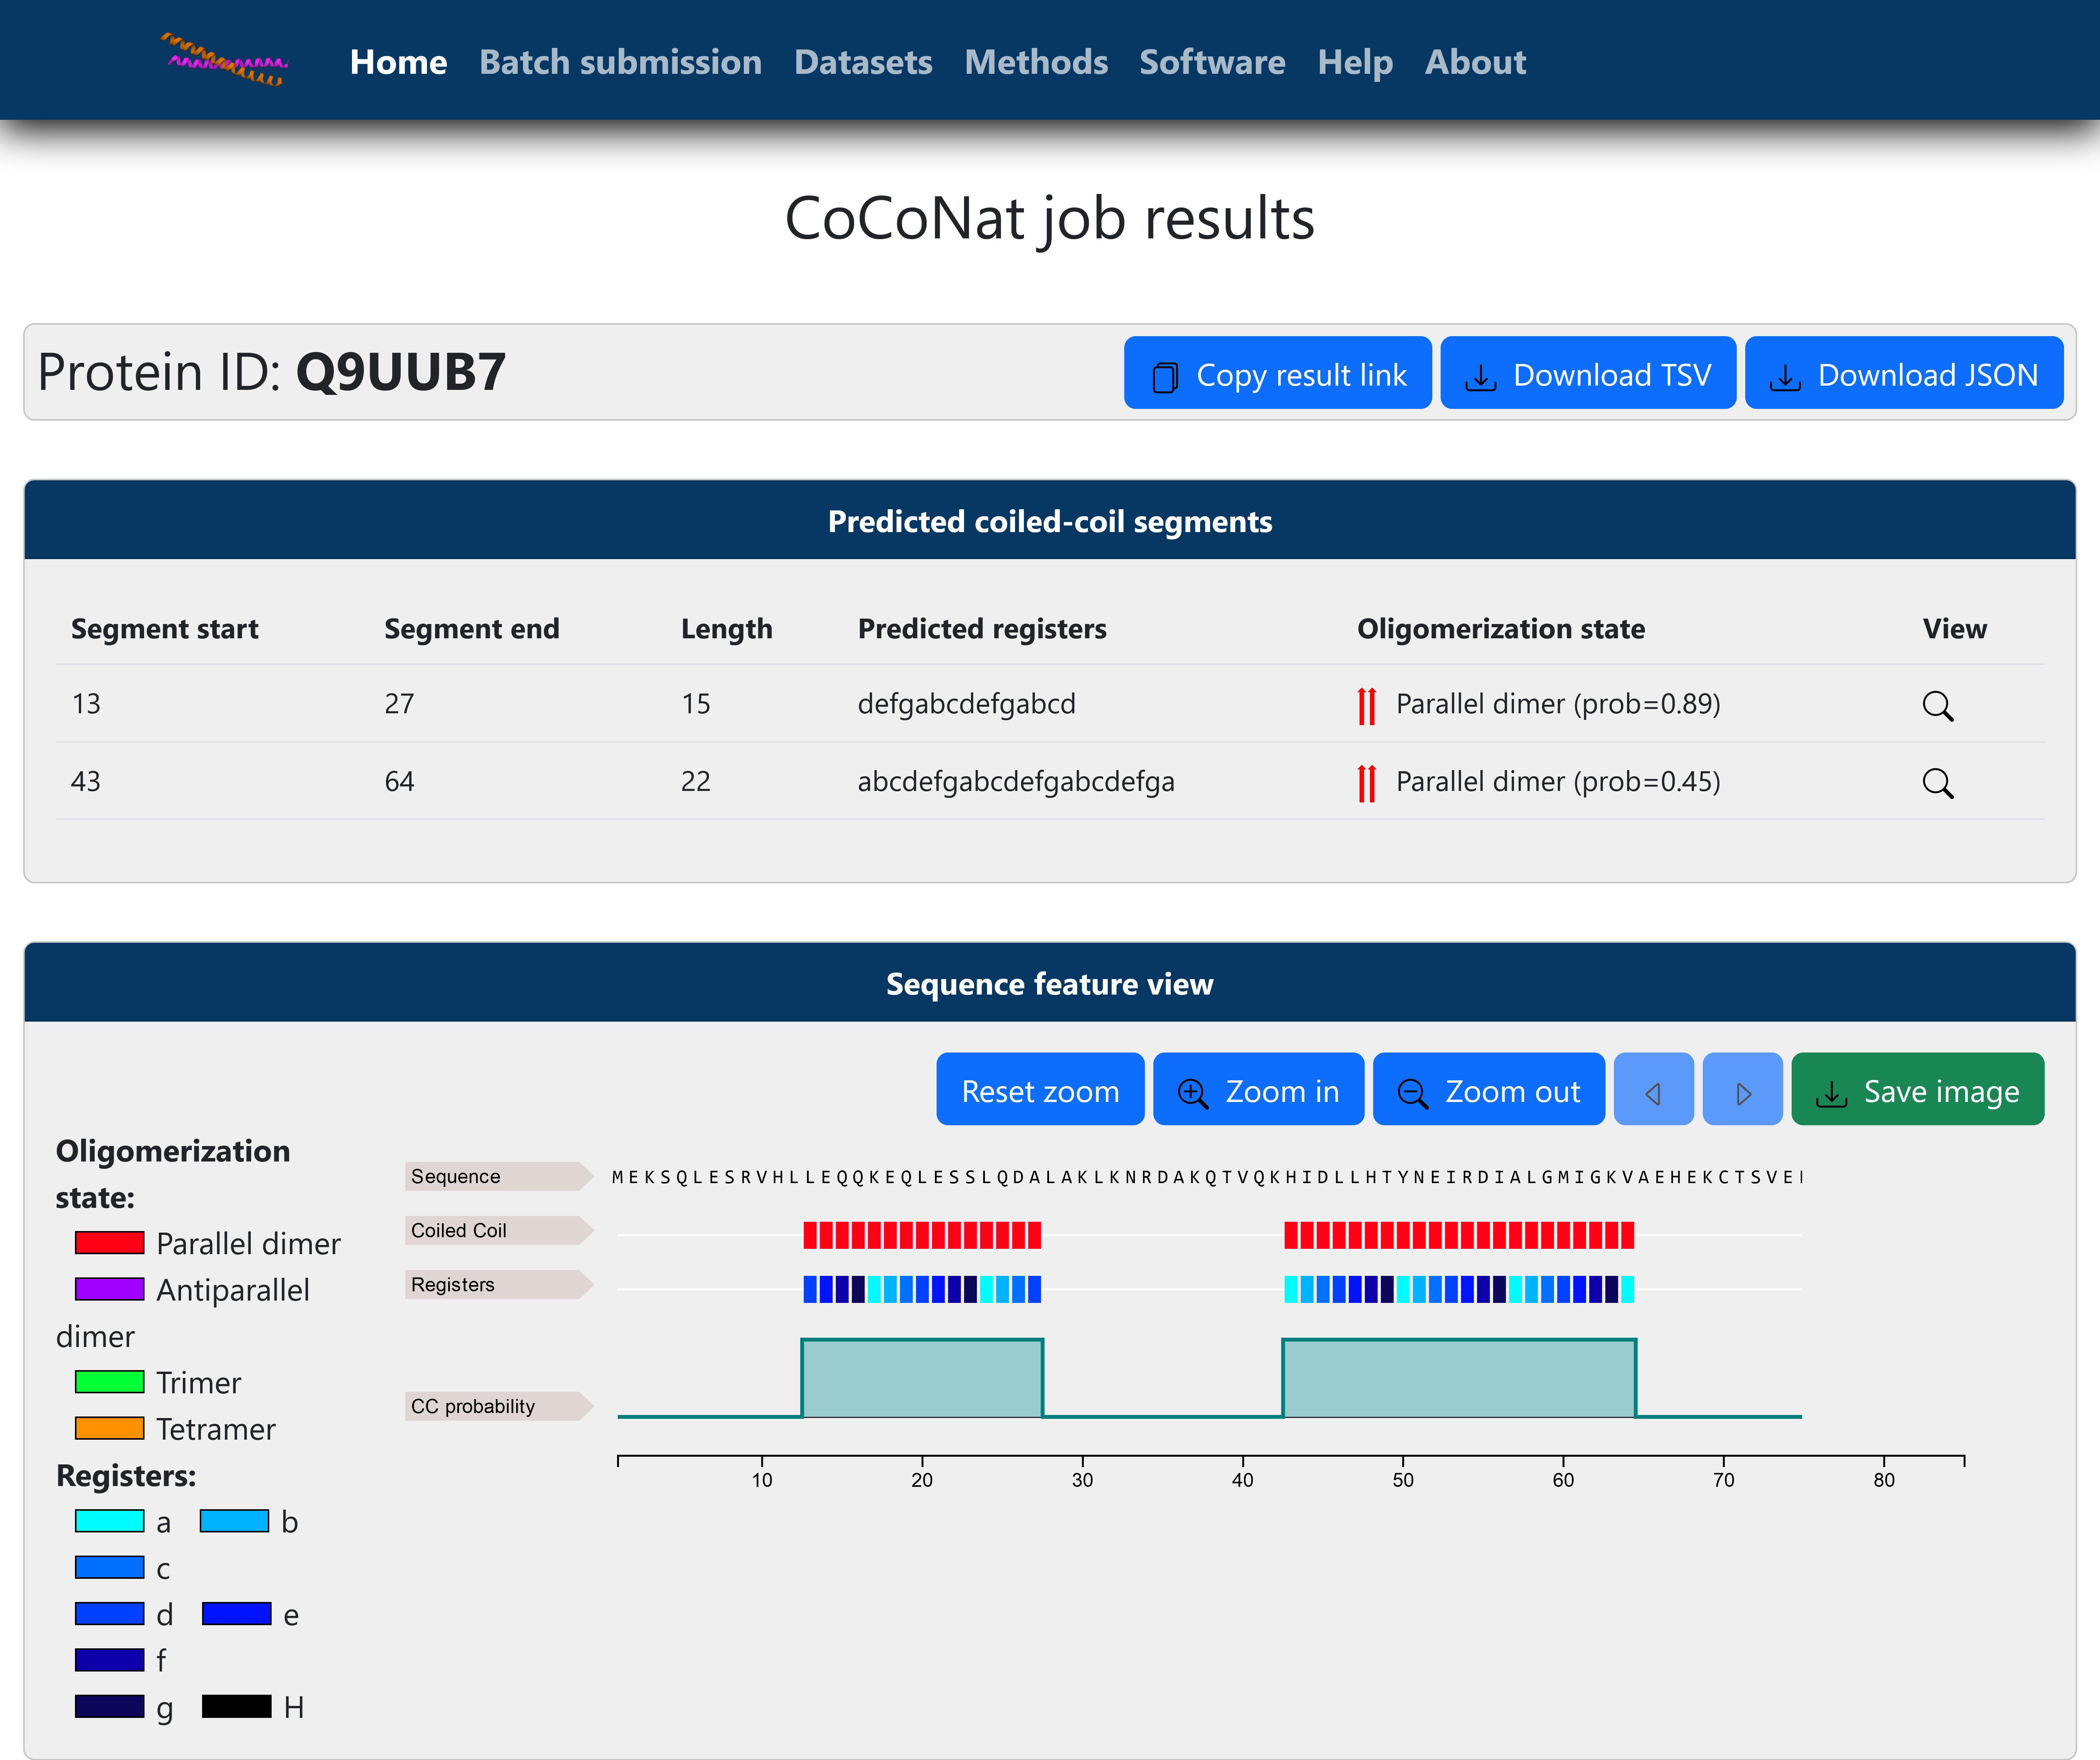Click protein ID Q9UUB7

coord(401,373)
